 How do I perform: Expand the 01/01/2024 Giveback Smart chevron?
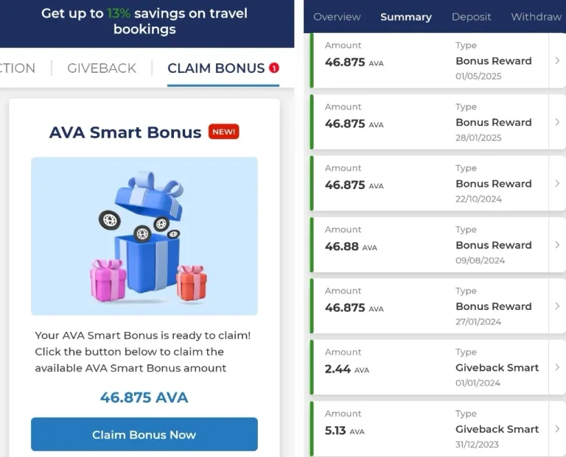click(557, 367)
